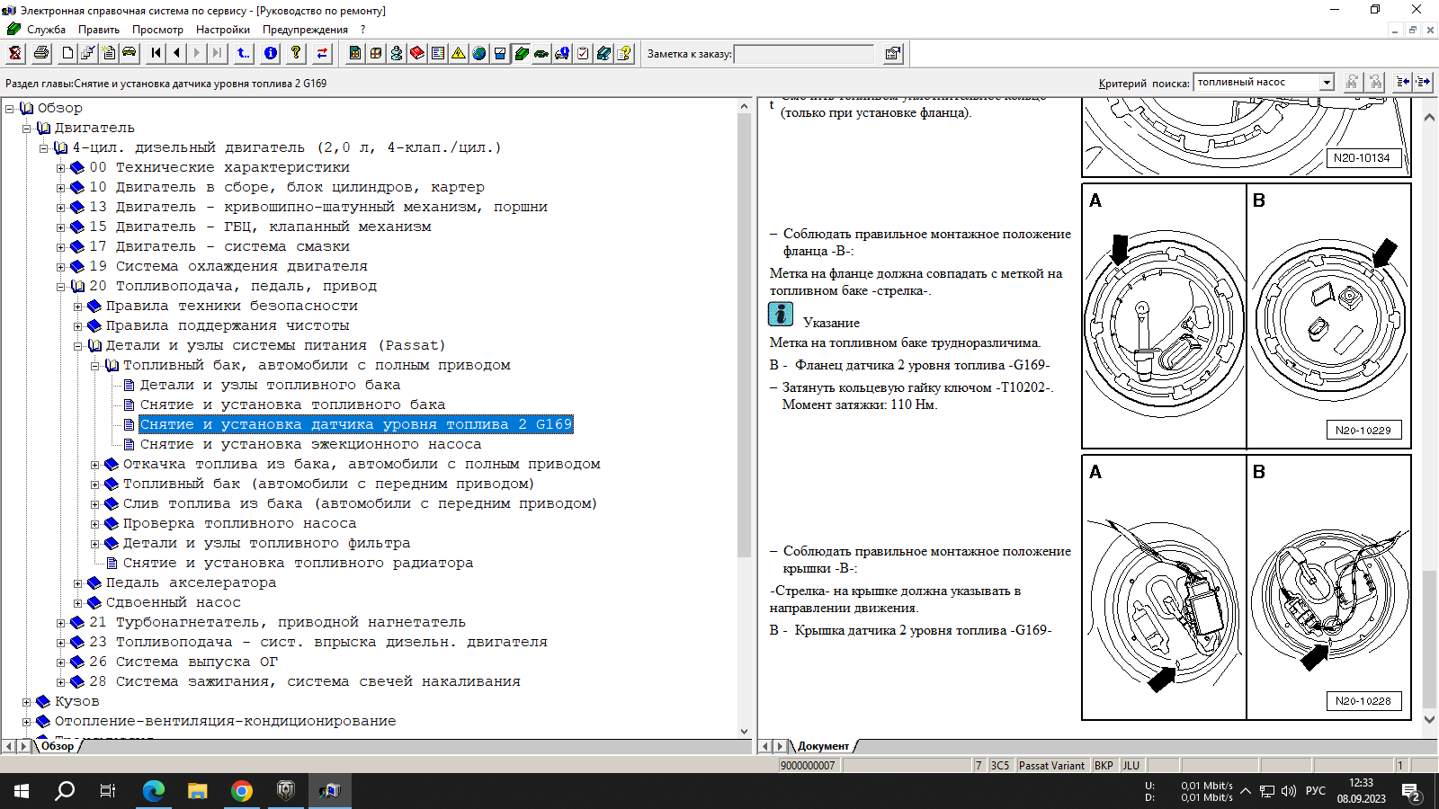The image size is (1439, 809).
Task: Collapse the '20 Топливоподача, педаль, привод' node
Action: pos(61,287)
